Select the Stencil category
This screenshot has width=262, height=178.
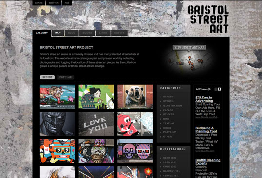coord(168,101)
